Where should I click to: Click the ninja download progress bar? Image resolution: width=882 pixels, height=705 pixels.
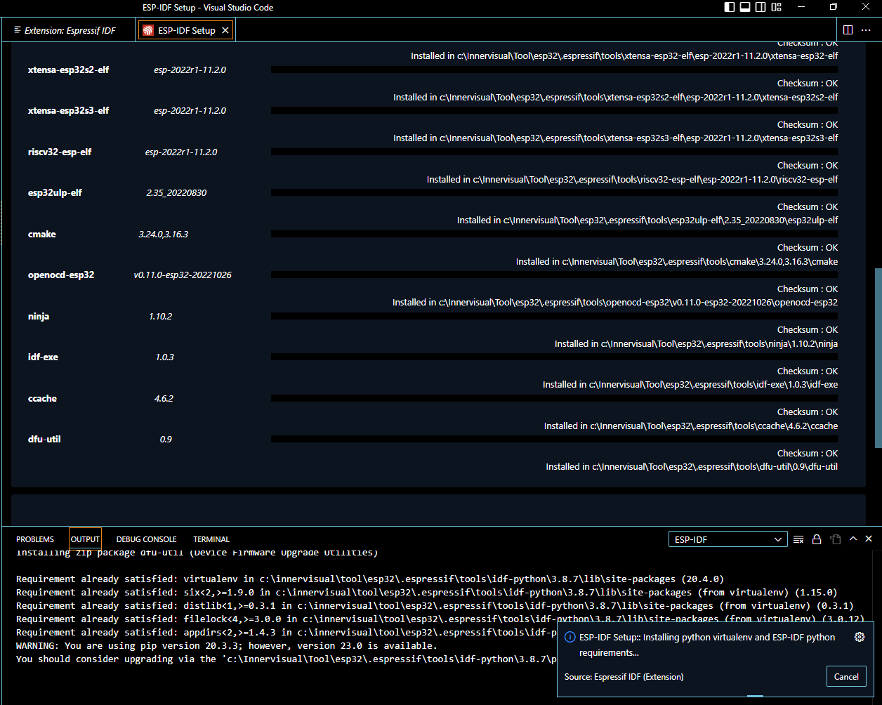click(x=554, y=316)
